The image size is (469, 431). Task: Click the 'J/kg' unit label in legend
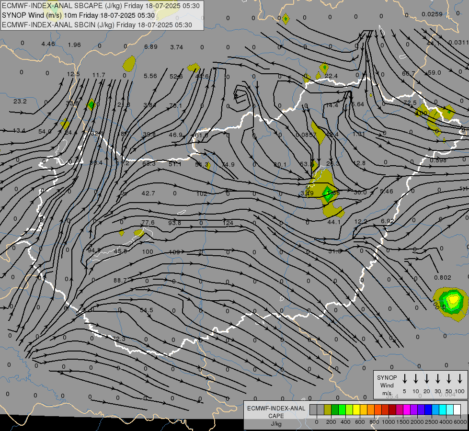(x=276, y=424)
